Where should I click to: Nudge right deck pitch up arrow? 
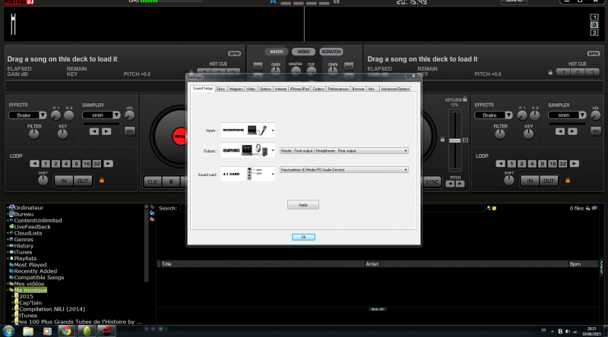point(460,184)
